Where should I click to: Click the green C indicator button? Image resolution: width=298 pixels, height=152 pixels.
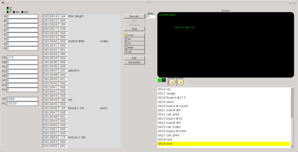click(x=159, y=80)
